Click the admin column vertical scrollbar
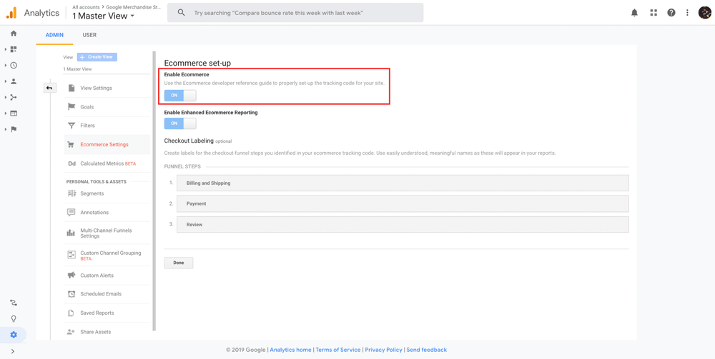 tap(154, 191)
